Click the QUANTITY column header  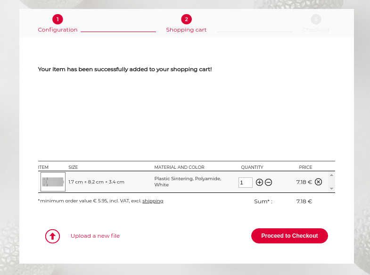pyautogui.click(x=252, y=167)
